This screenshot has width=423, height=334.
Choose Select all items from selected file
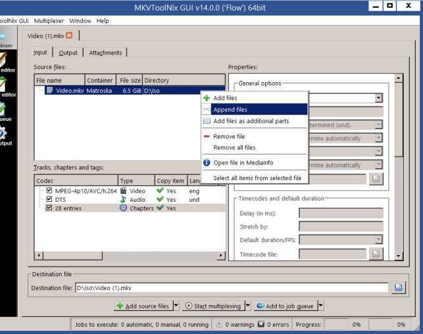(x=255, y=178)
